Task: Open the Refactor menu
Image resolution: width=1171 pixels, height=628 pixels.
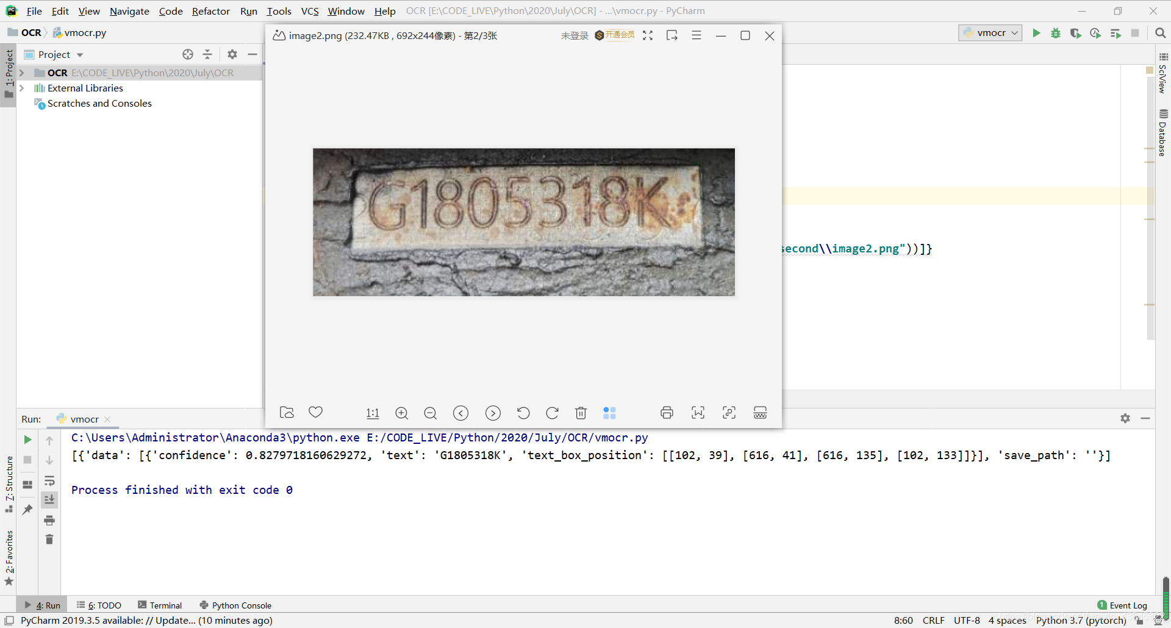Action: point(210,11)
